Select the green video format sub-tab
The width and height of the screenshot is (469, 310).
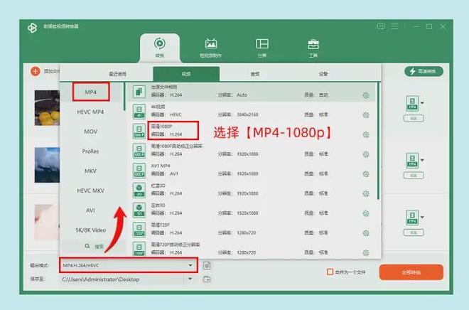tap(186, 74)
